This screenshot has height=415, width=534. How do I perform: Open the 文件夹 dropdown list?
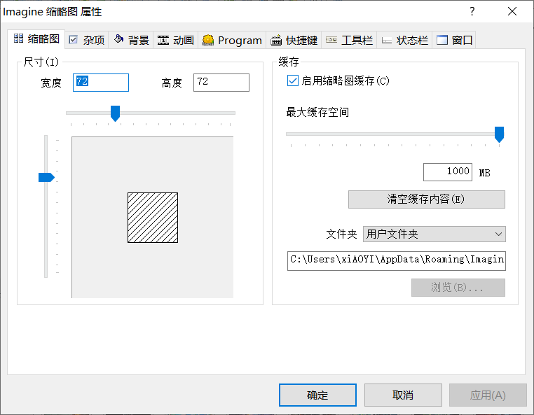[x=434, y=234]
